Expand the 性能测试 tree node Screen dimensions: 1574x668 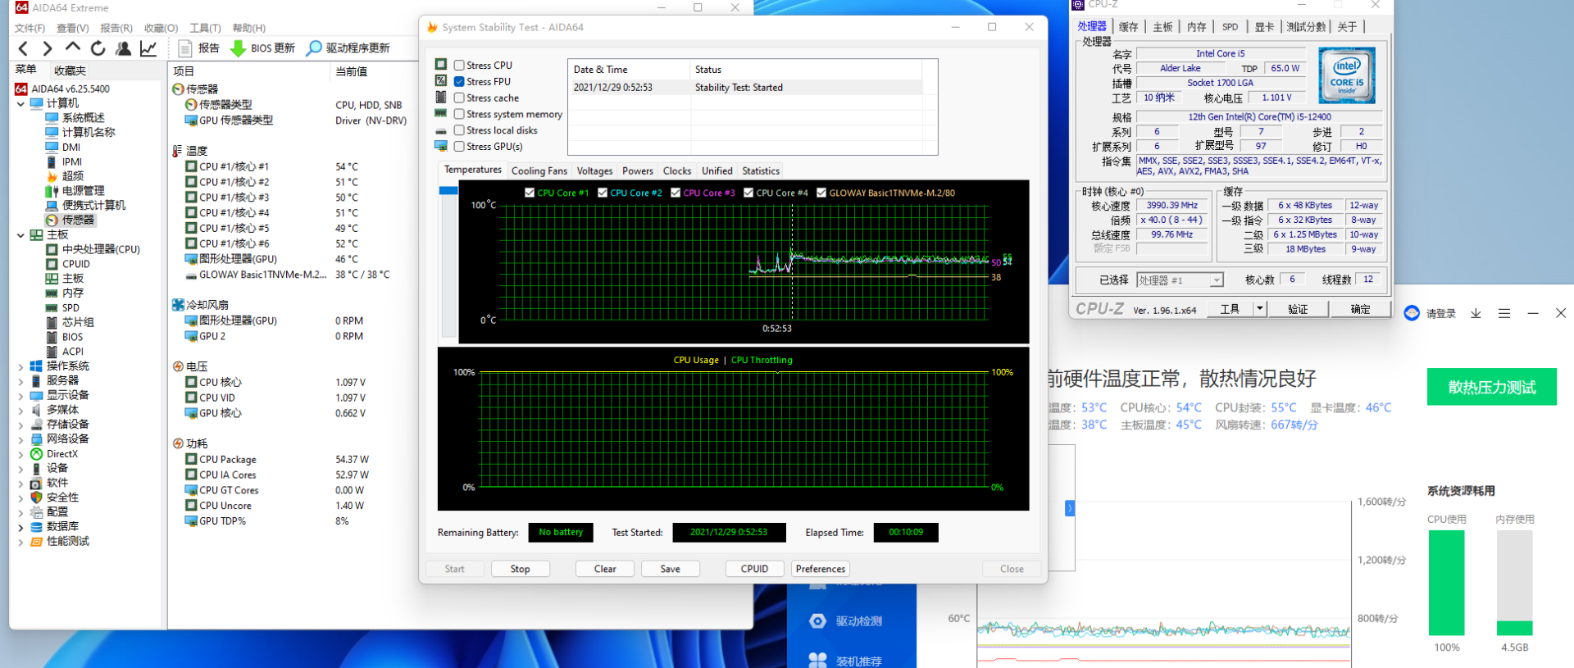(20, 543)
